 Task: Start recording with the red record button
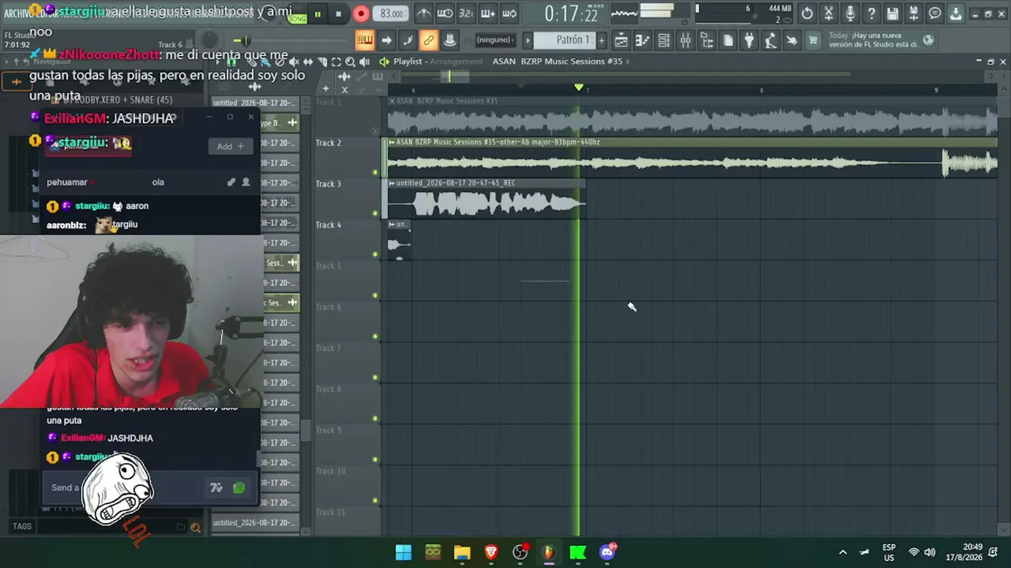coord(360,13)
